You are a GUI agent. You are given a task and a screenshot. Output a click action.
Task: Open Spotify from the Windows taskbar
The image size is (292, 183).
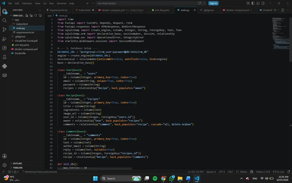pos(155,179)
